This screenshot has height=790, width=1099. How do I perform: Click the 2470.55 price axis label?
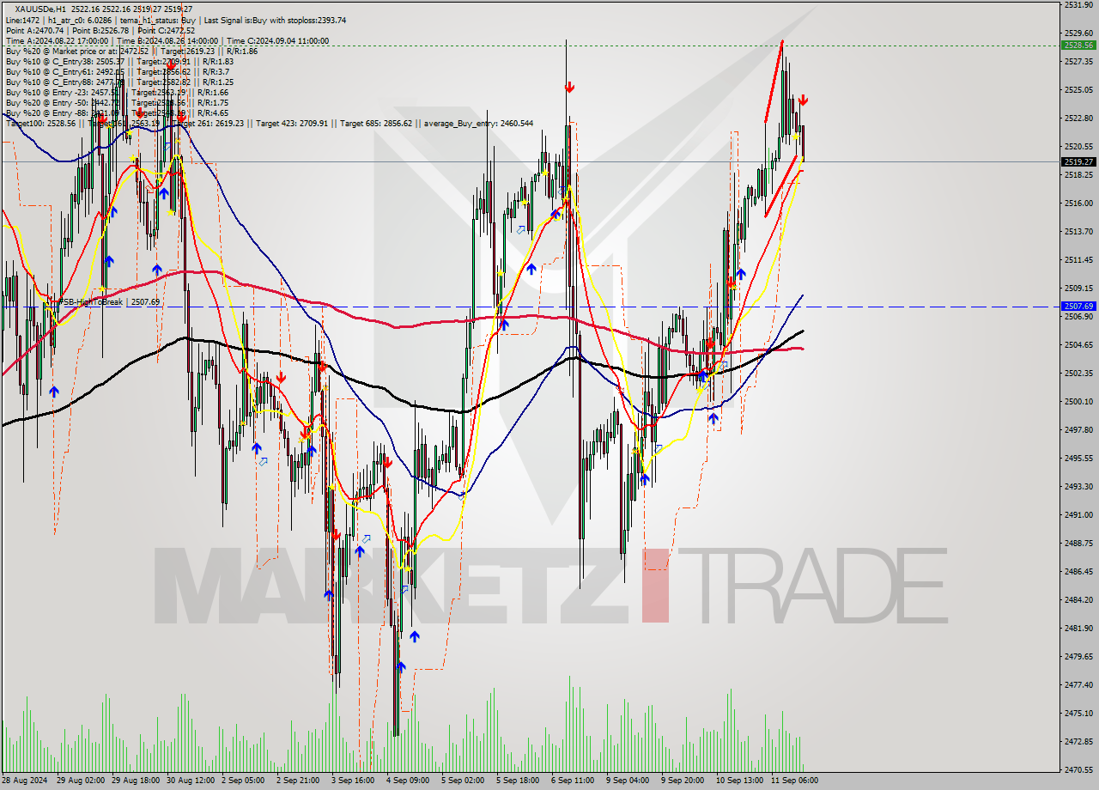(1078, 769)
